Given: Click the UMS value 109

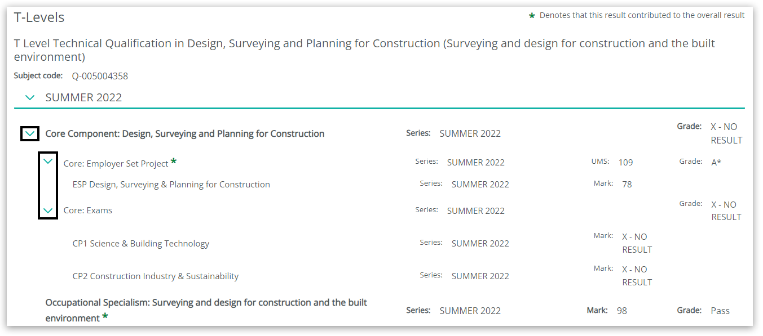Looking at the screenshot, I should click(x=625, y=163).
